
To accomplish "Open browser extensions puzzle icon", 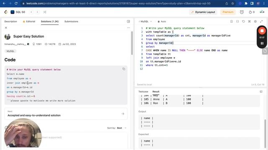I will point(246,3).
